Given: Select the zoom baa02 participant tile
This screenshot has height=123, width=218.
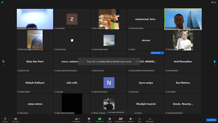Looking at the screenshot, I should [x=72, y=19].
